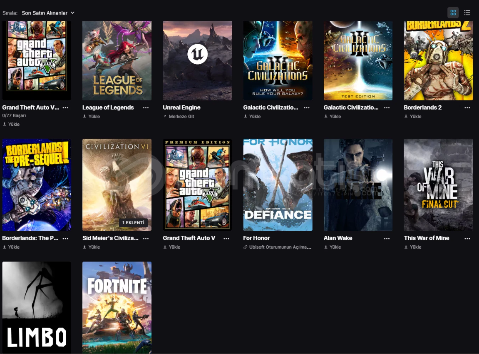Open the LIMBO cover art
The image size is (479, 354).
pyautogui.click(x=37, y=307)
